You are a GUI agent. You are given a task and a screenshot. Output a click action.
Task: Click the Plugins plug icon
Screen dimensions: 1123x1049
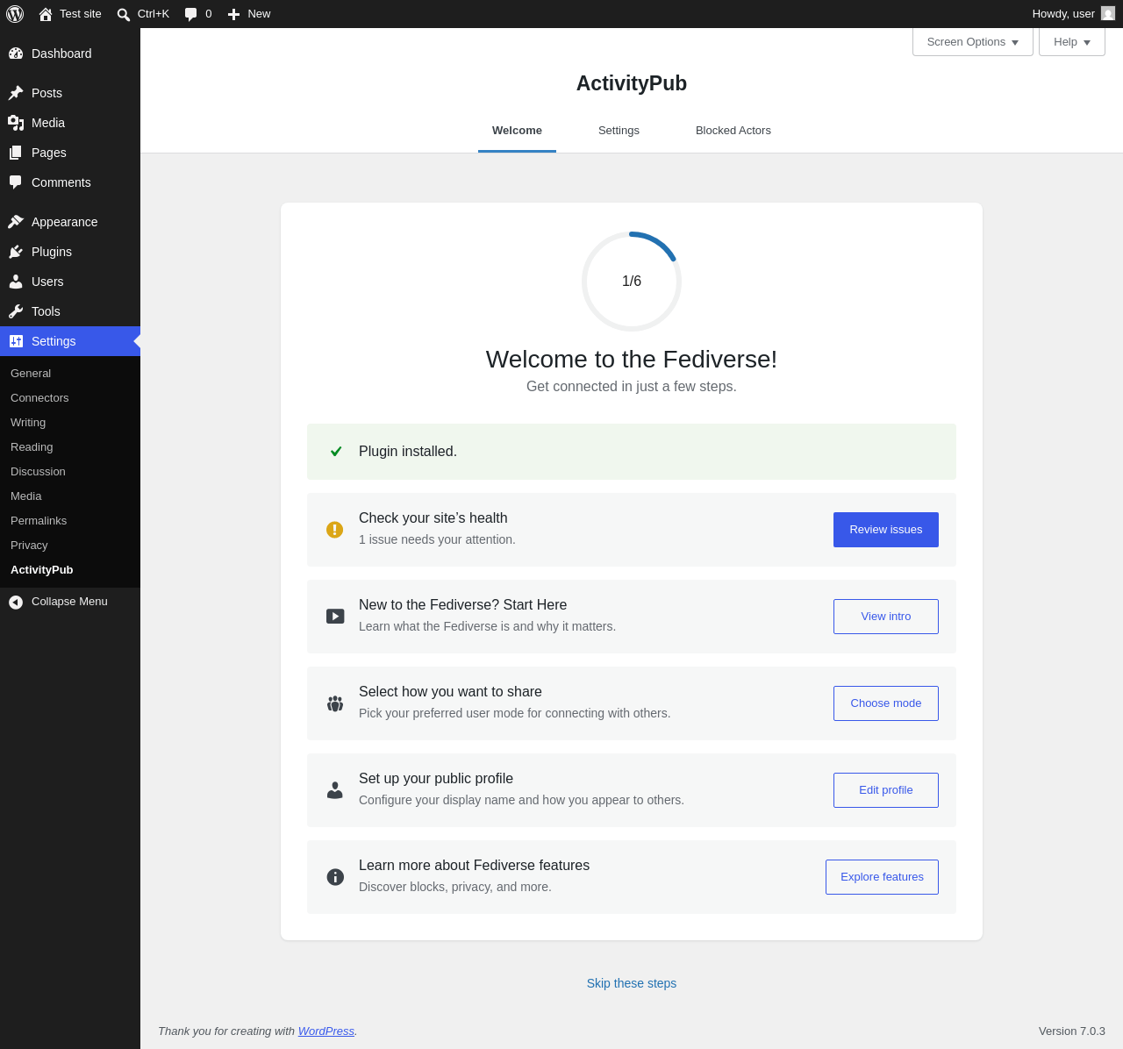pos(16,252)
